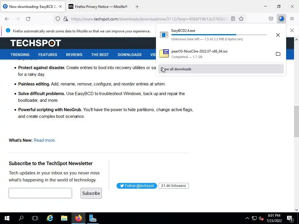Click the network tray icon

(254, 218)
